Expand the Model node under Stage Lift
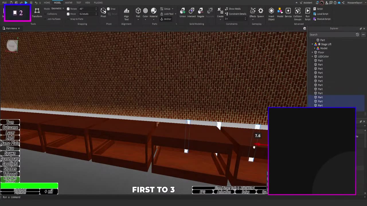This screenshot has width=367, height=206. pyautogui.click(x=315, y=48)
